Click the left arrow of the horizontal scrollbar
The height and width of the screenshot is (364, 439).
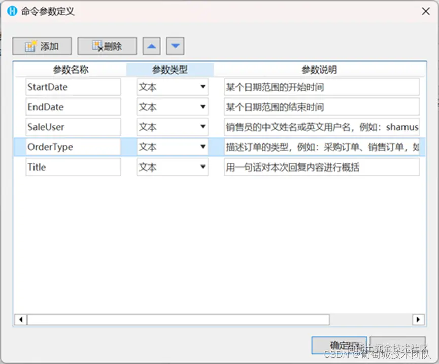(20, 320)
